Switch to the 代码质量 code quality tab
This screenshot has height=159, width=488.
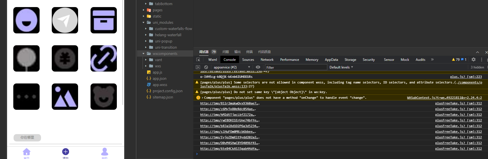click(x=265, y=52)
